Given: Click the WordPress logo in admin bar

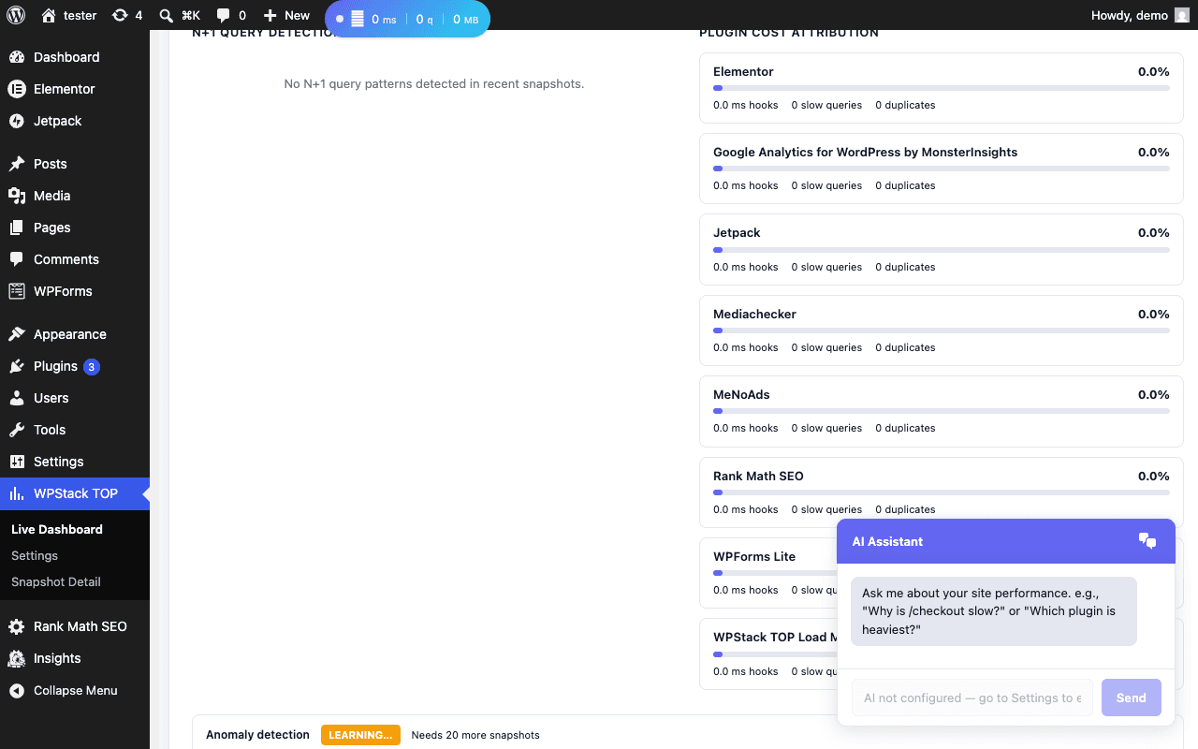Looking at the screenshot, I should pos(15,15).
